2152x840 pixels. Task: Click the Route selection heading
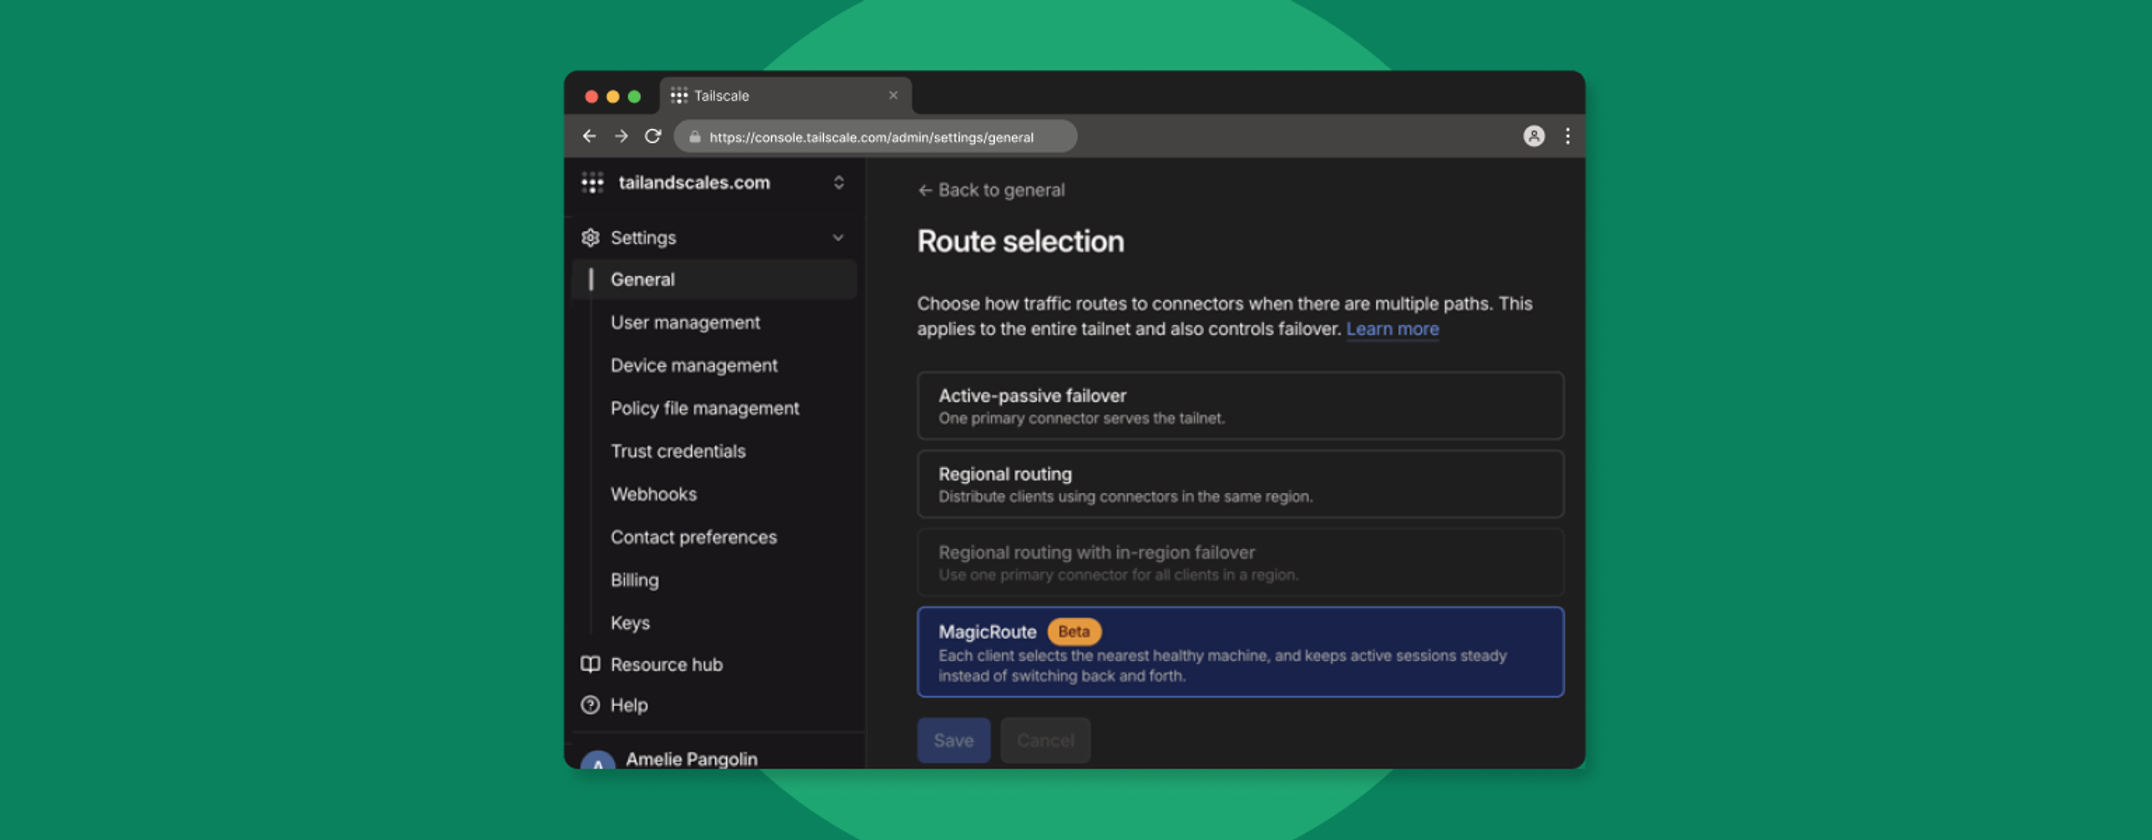tap(1020, 241)
